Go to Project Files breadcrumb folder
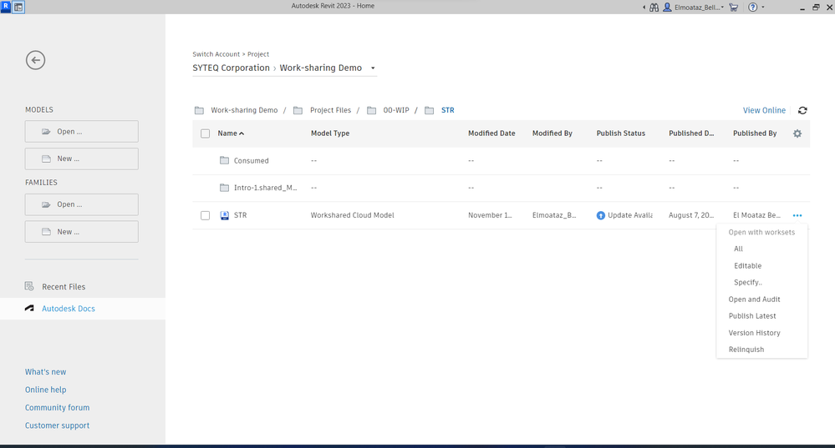The image size is (835, 448). [330, 110]
